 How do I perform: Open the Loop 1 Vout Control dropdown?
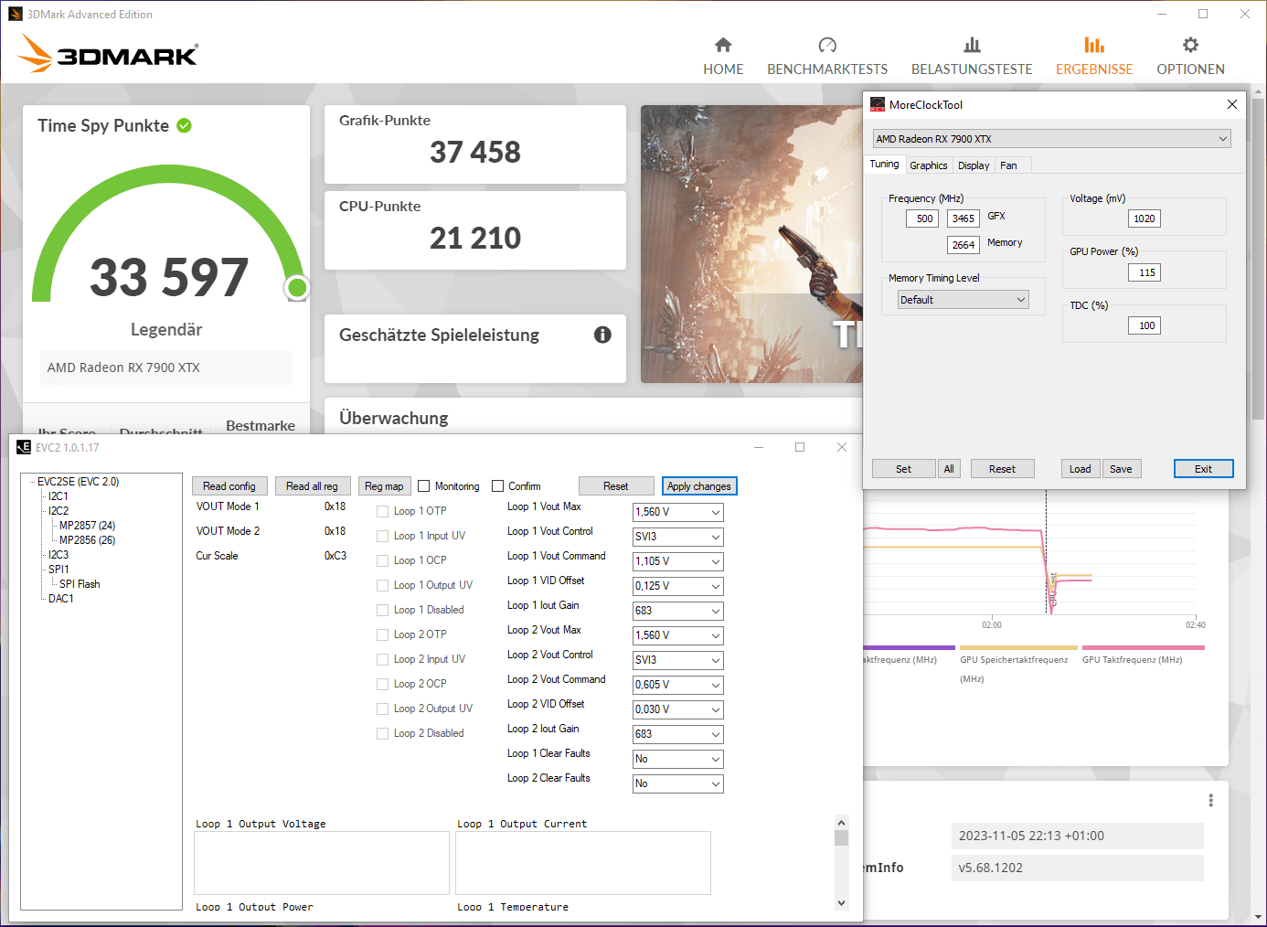point(677,537)
